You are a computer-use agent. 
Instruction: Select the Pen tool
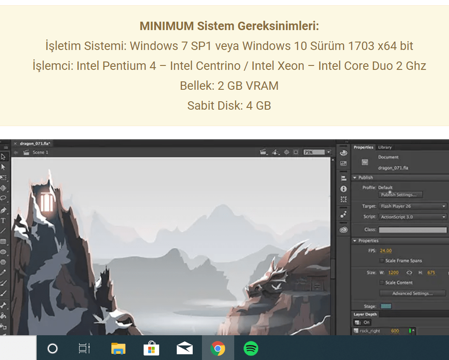coord(4,210)
